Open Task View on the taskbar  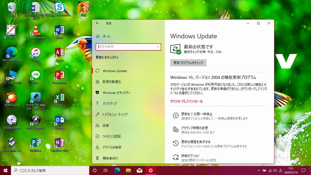[105, 171]
